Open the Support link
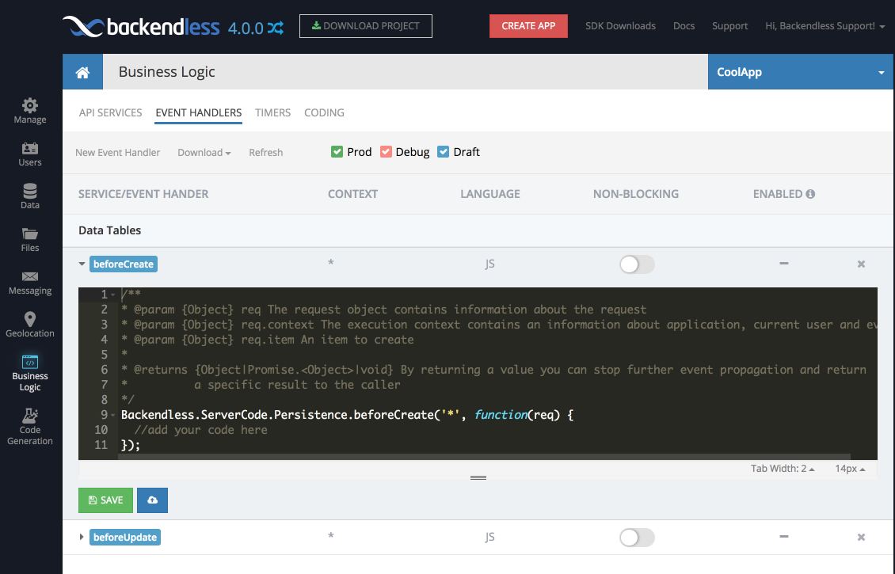Screen dimensions: 895x574 (x=730, y=26)
